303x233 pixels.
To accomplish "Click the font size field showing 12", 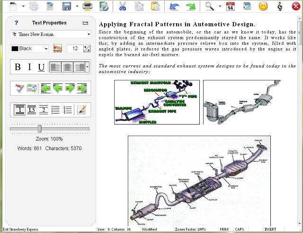I will 75,48.
